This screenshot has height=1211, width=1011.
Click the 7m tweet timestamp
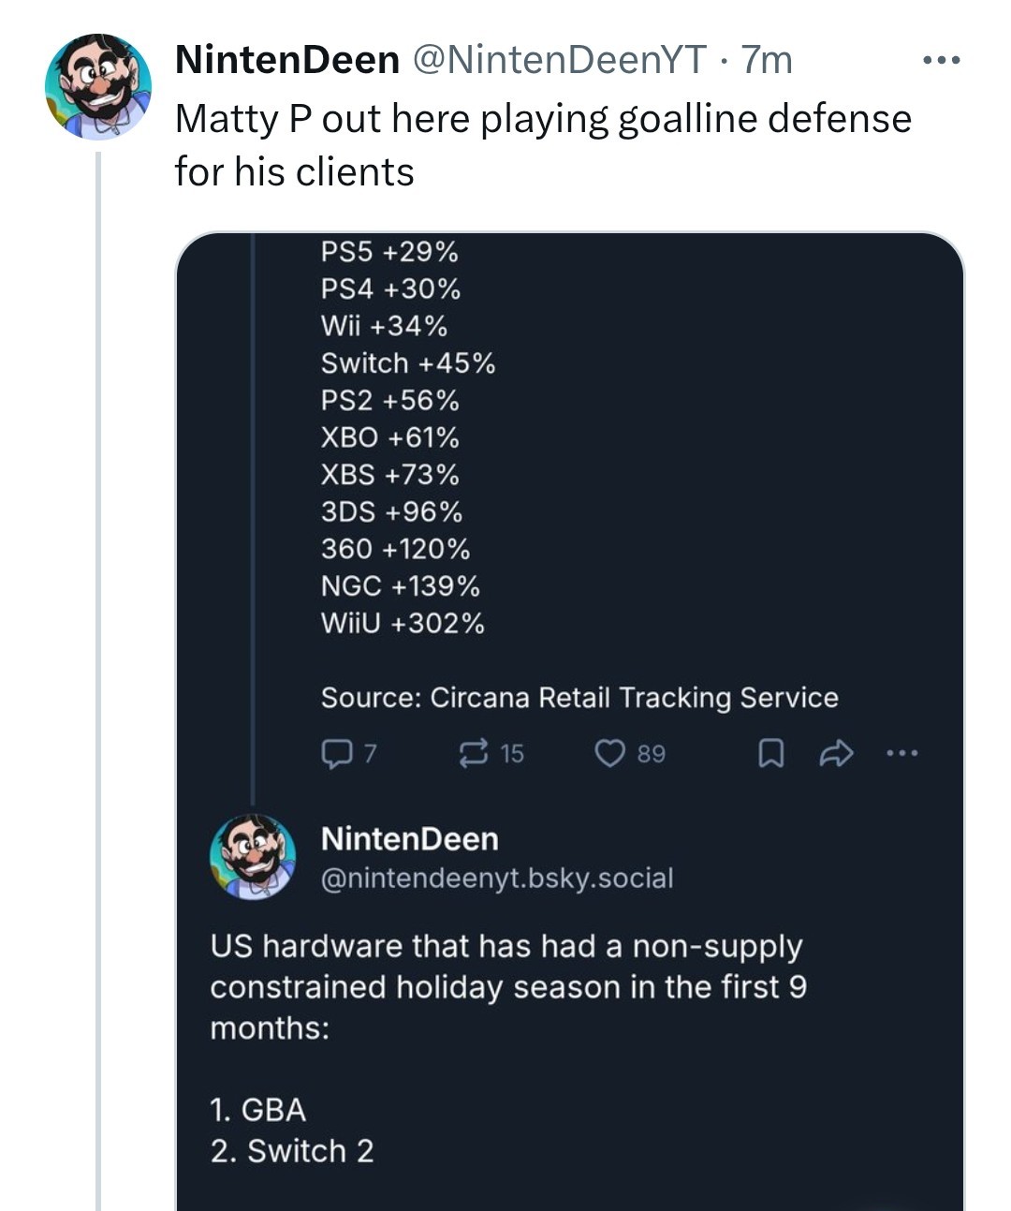[x=767, y=60]
